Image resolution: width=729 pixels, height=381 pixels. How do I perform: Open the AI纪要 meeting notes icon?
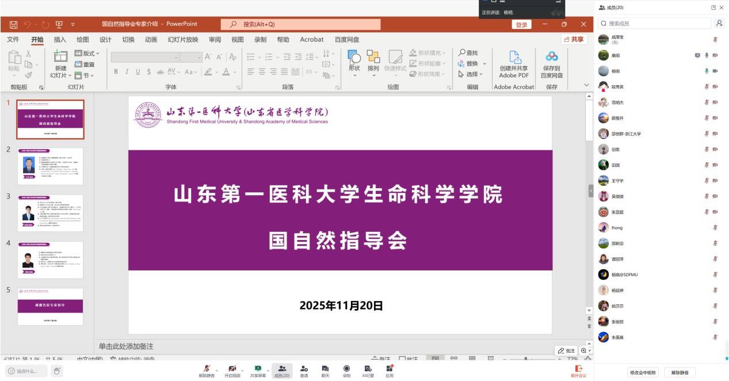(x=368, y=368)
